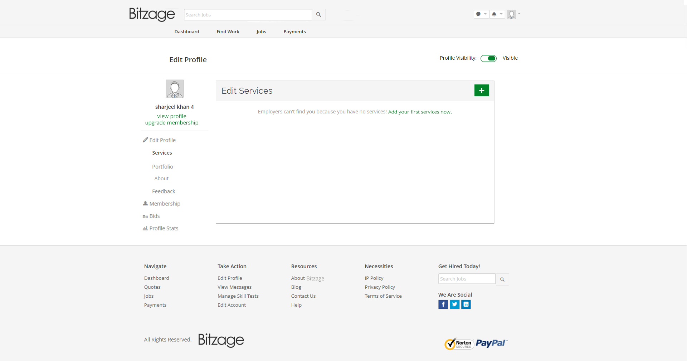Focus the top Search Jobs field
This screenshot has height=361, width=687.
click(x=248, y=15)
